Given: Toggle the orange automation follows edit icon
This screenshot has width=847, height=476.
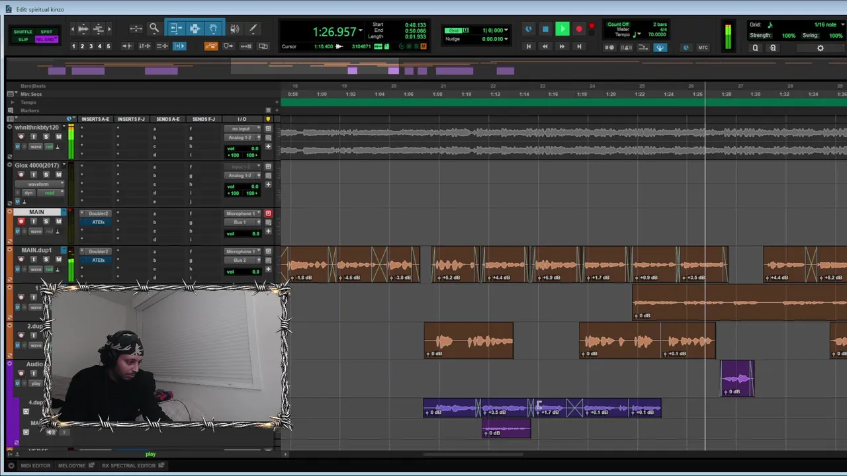Looking at the screenshot, I should 211,46.
